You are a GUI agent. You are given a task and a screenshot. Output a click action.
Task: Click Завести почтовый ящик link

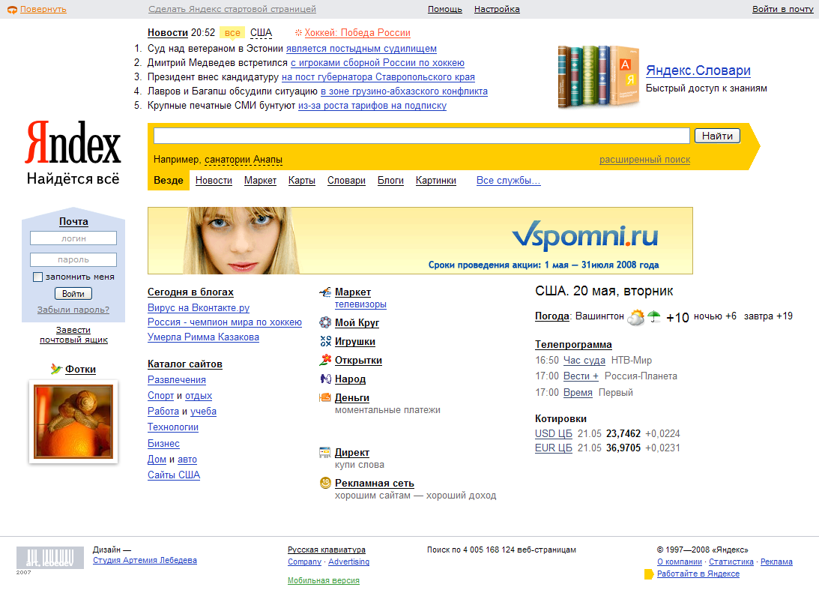(73, 334)
